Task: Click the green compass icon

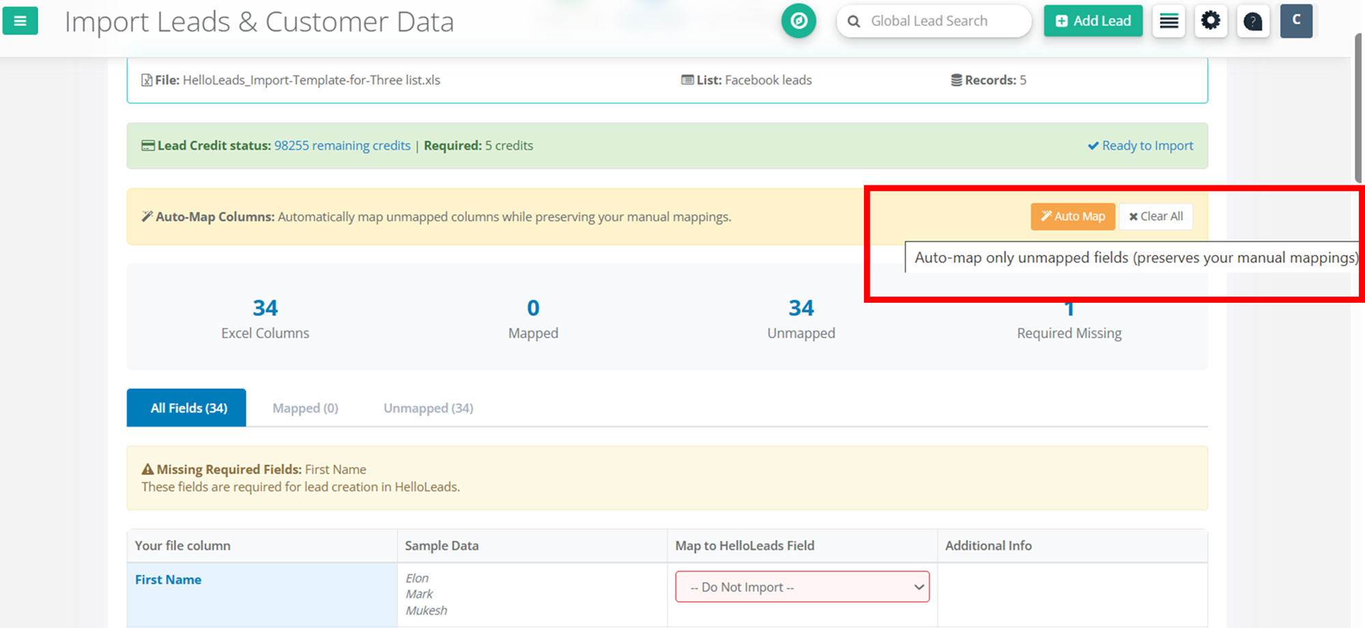Action: (799, 21)
